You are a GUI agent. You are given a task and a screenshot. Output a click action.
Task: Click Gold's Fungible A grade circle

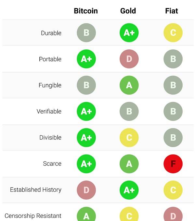tap(129, 85)
